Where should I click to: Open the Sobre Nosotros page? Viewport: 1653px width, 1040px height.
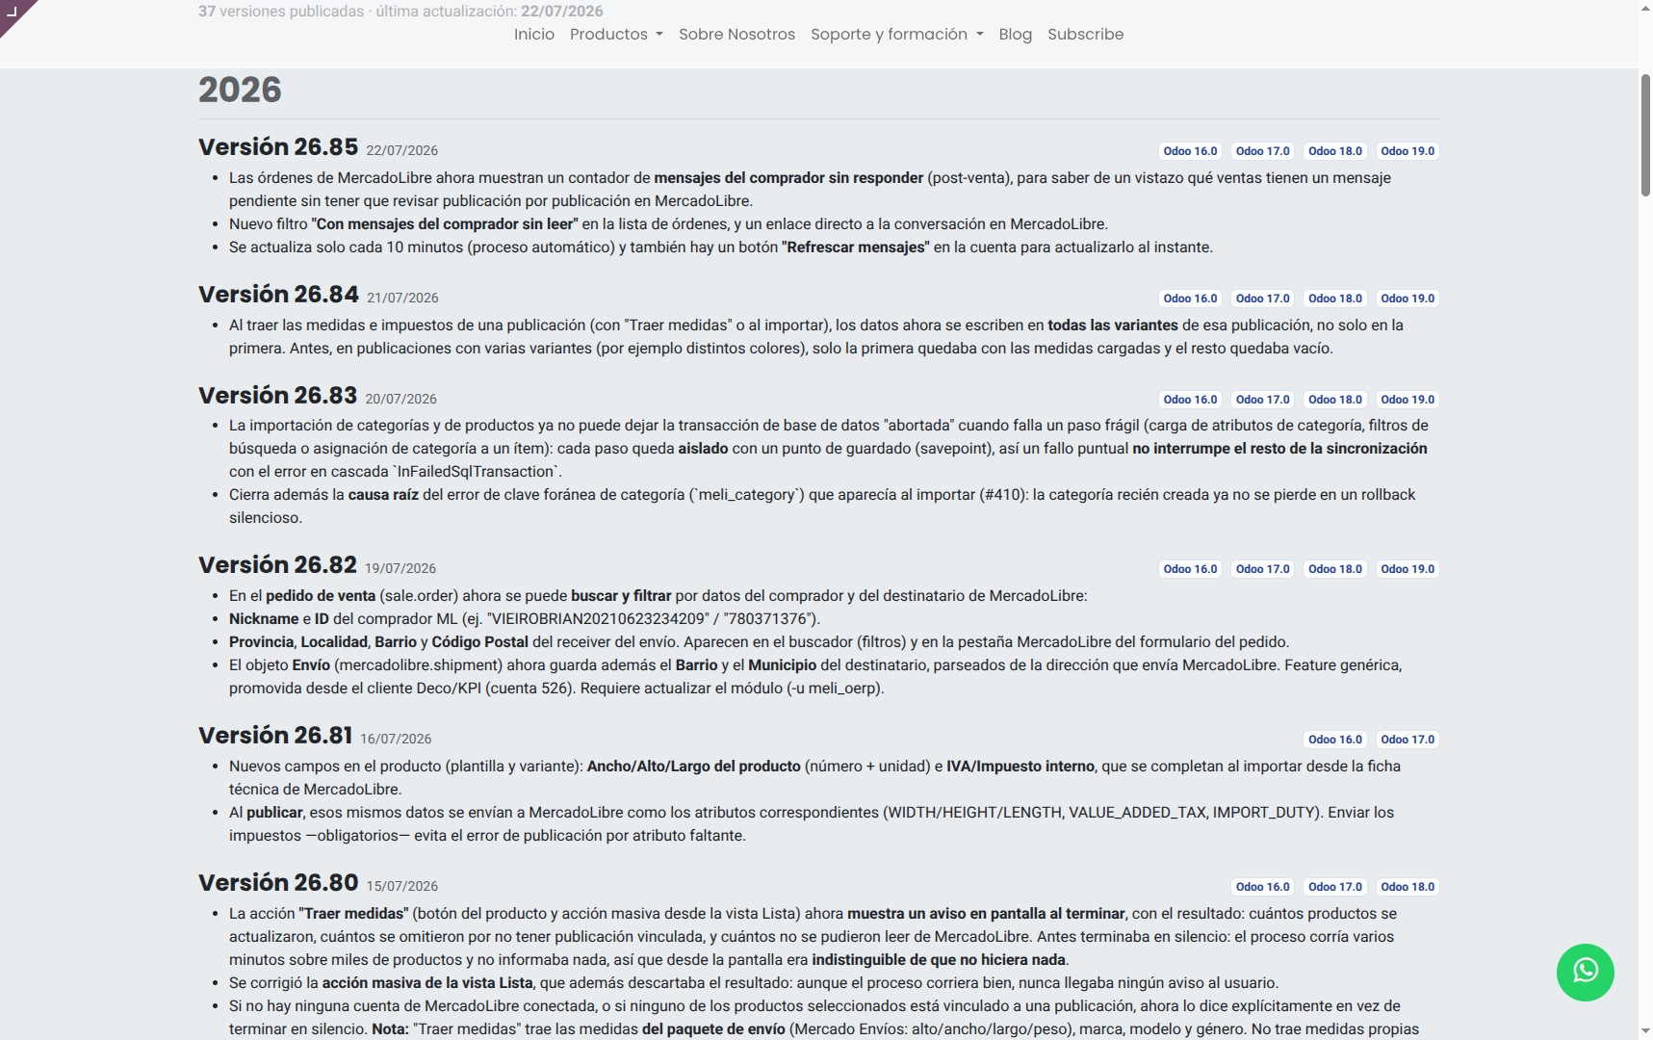[x=736, y=35]
